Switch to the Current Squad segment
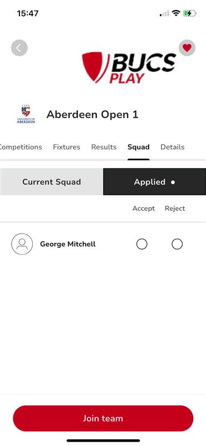 [x=51, y=182]
